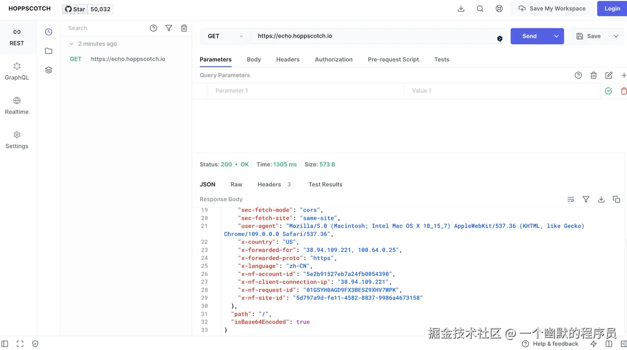Open the Collections folder icon
Viewport: 627px width, 350px height.
48,50
